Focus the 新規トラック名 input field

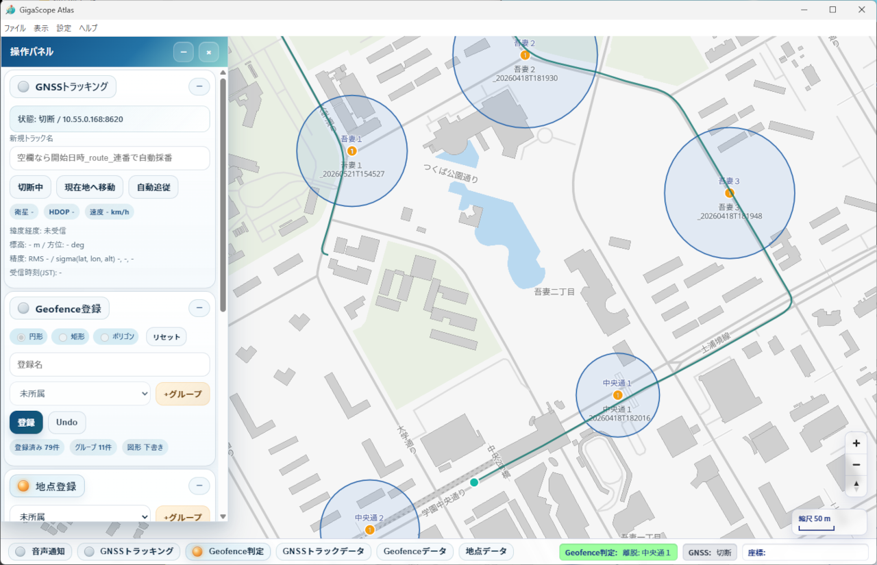[110, 158]
